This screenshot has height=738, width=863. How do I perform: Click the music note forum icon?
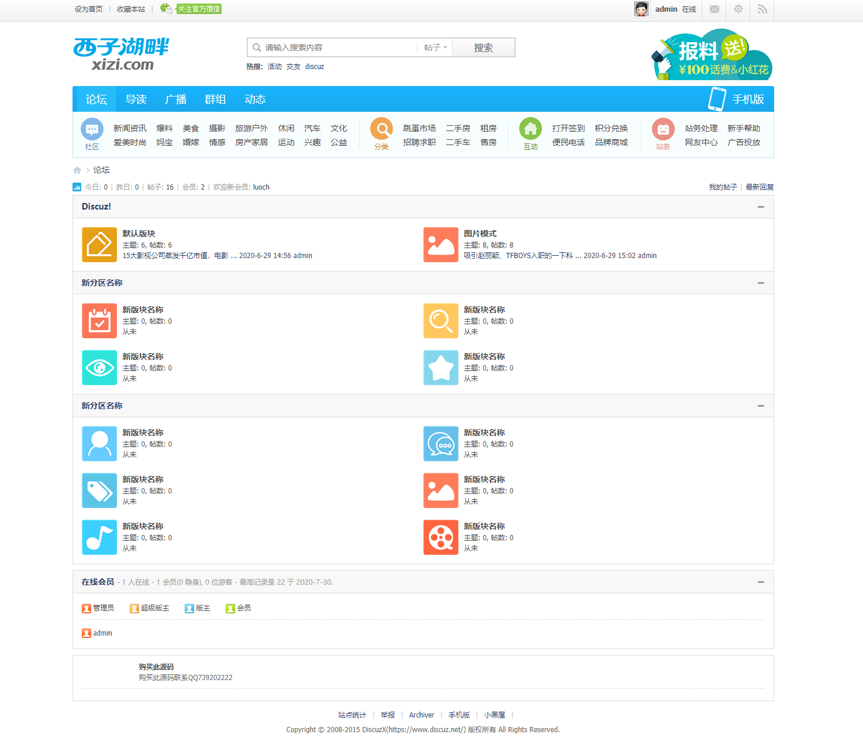(x=99, y=537)
